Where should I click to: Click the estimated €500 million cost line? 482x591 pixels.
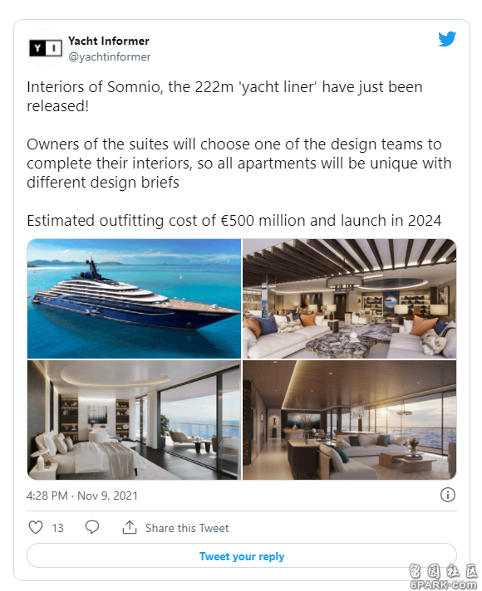pos(234,221)
